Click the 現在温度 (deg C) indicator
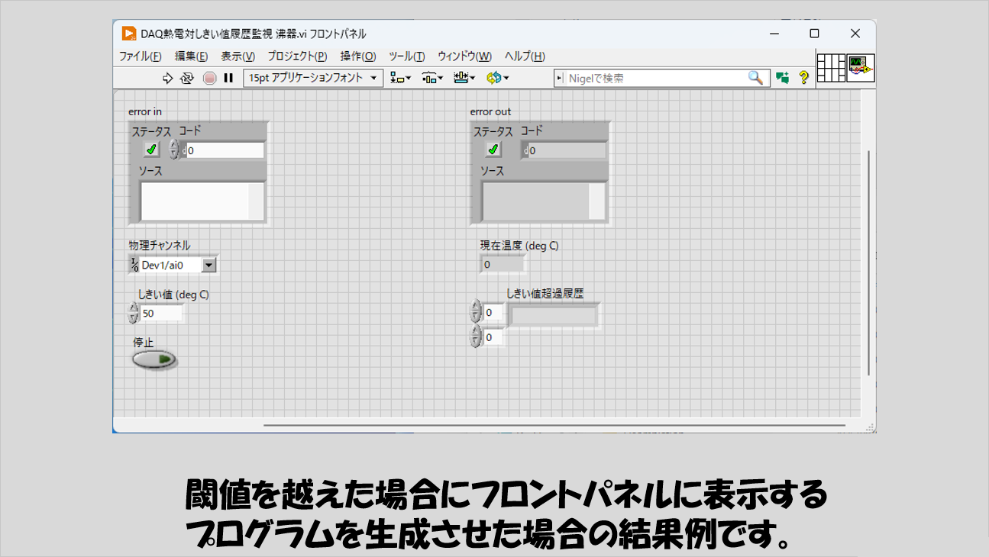The width and height of the screenshot is (989, 557). click(503, 264)
